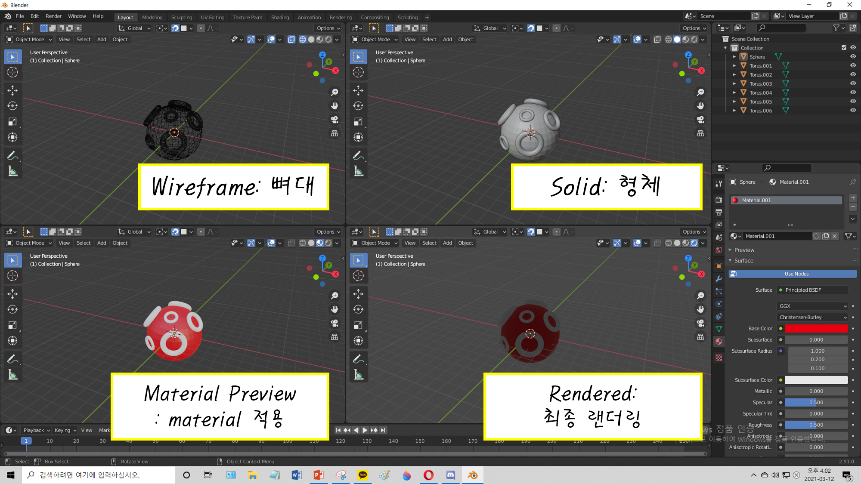The width and height of the screenshot is (861, 484).
Task: Click the red Base Color swatch
Action: point(816,329)
